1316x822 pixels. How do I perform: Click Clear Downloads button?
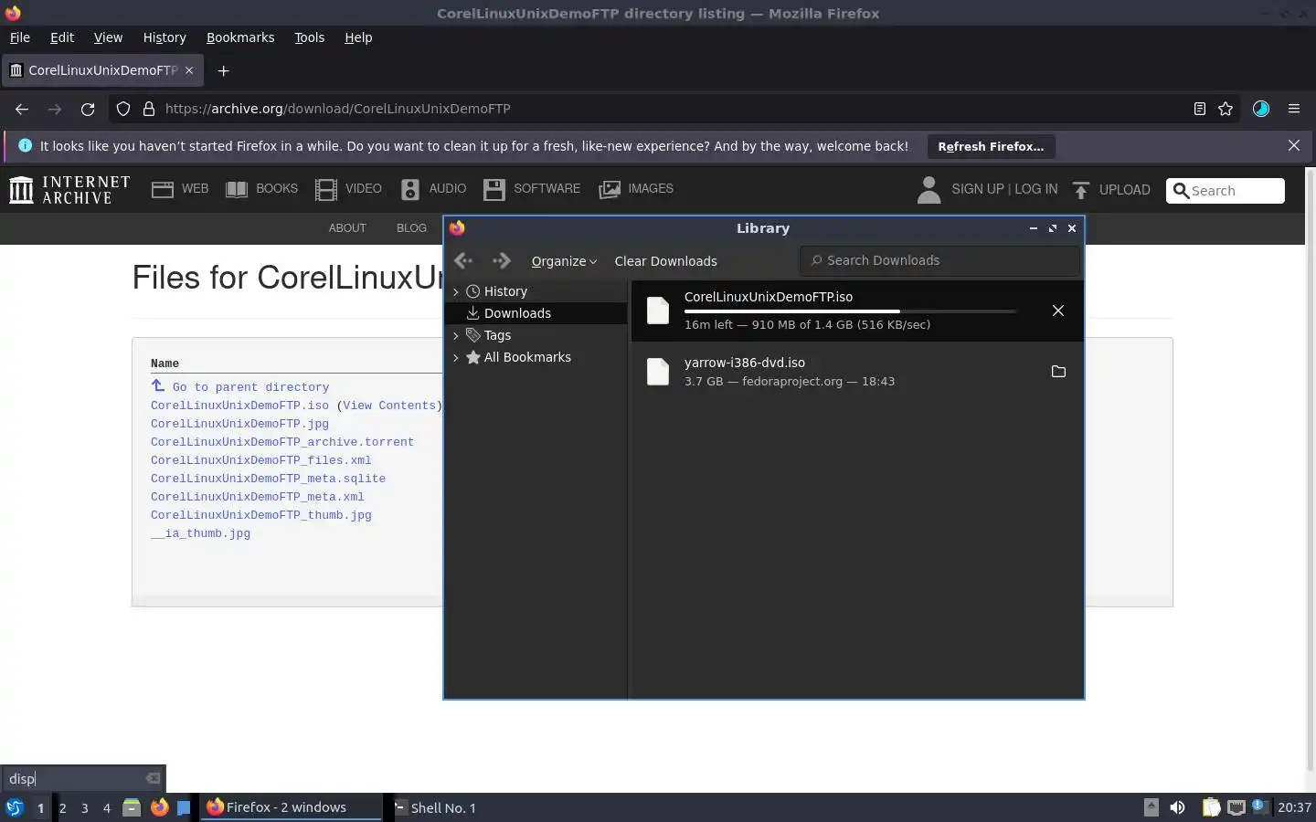tap(665, 261)
